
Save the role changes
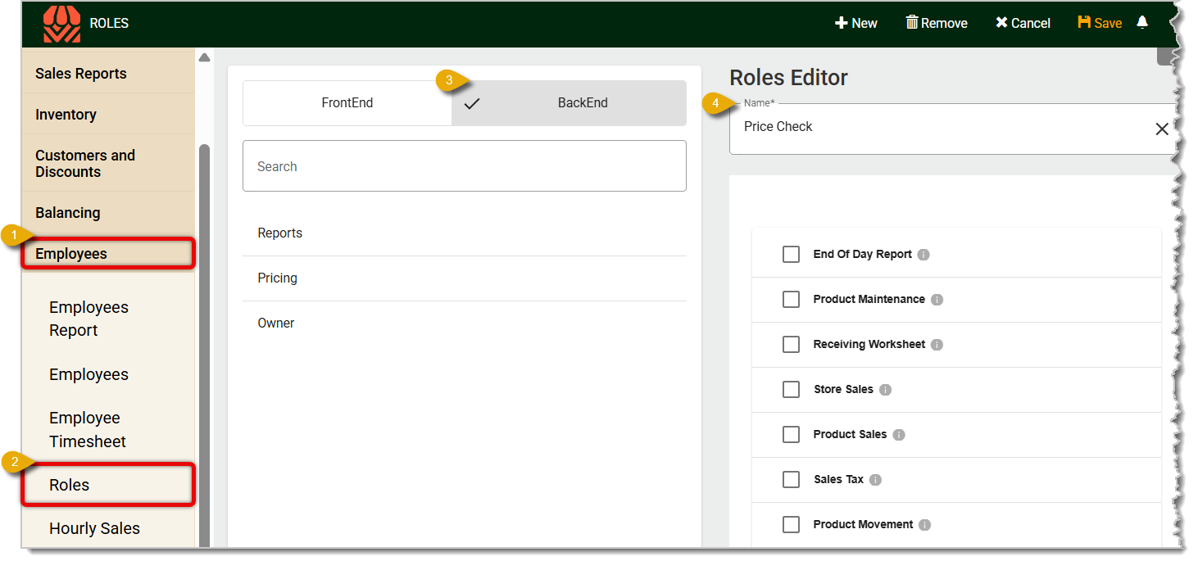tap(1100, 23)
